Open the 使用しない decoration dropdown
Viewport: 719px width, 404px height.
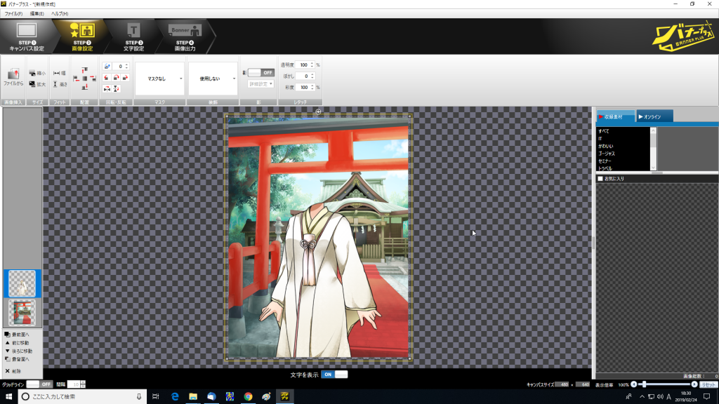pyautogui.click(x=212, y=79)
